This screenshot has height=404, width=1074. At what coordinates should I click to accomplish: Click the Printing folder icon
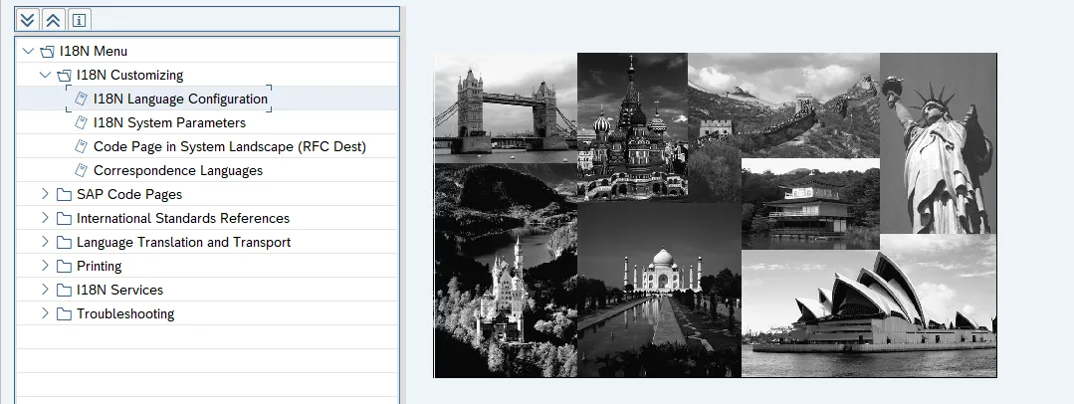(64, 267)
